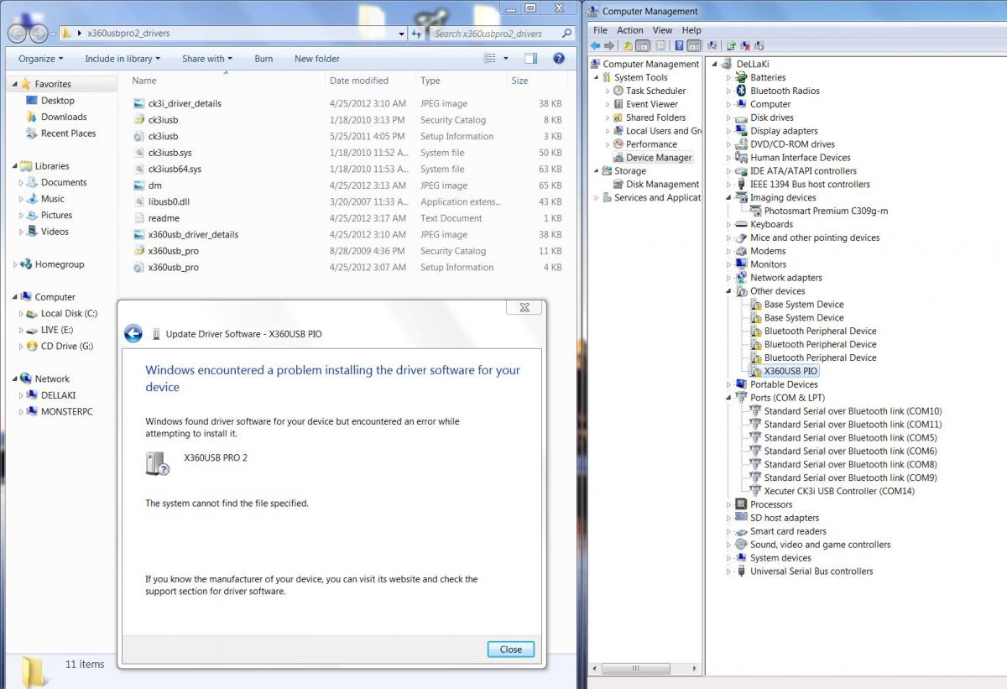Open the View menu in Computer Management
Screen dimensions: 1007x689
pyautogui.click(x=662, y=30)
